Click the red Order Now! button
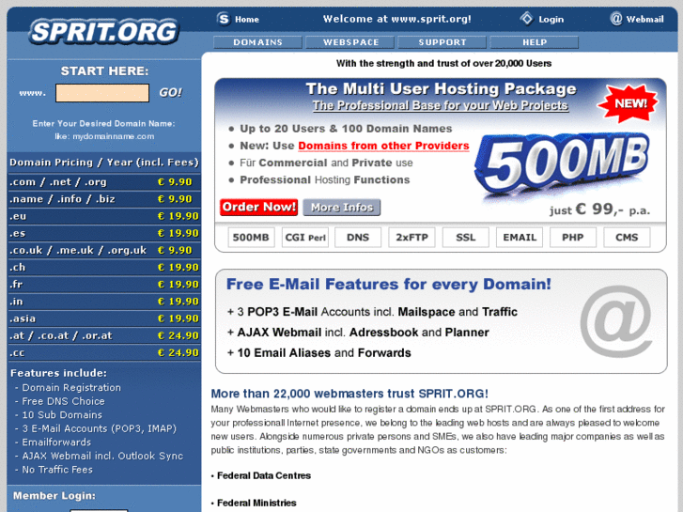Image resolution: width=683 pixels, height=512 pixels. (x=258, y=207)
